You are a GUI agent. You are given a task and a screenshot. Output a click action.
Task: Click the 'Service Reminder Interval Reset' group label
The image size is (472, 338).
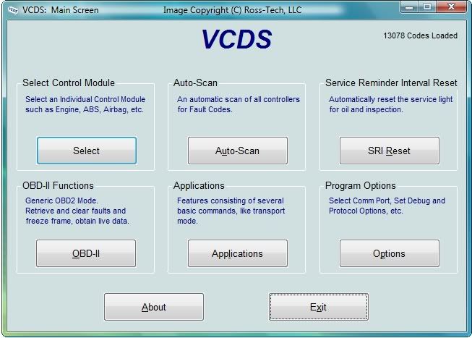click(x=391, y=83)
